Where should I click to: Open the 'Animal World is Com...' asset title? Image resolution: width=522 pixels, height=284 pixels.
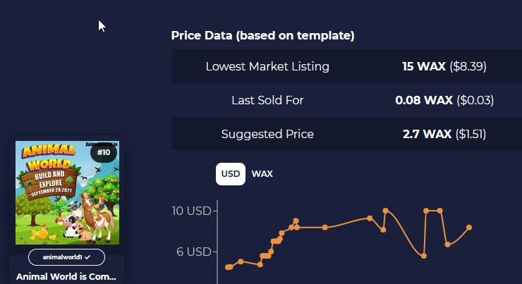pyautogui.click(x=66, y=277)
